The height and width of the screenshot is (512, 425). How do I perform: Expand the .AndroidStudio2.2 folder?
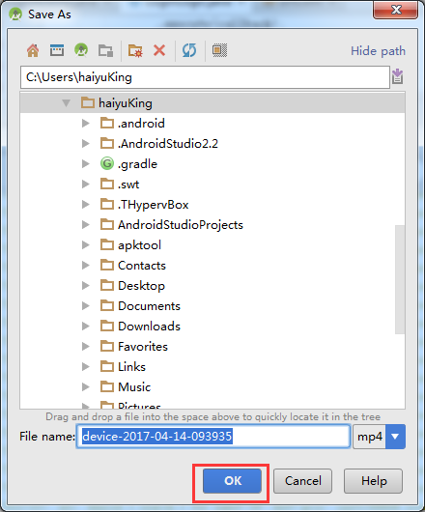(x=86, y=144)
